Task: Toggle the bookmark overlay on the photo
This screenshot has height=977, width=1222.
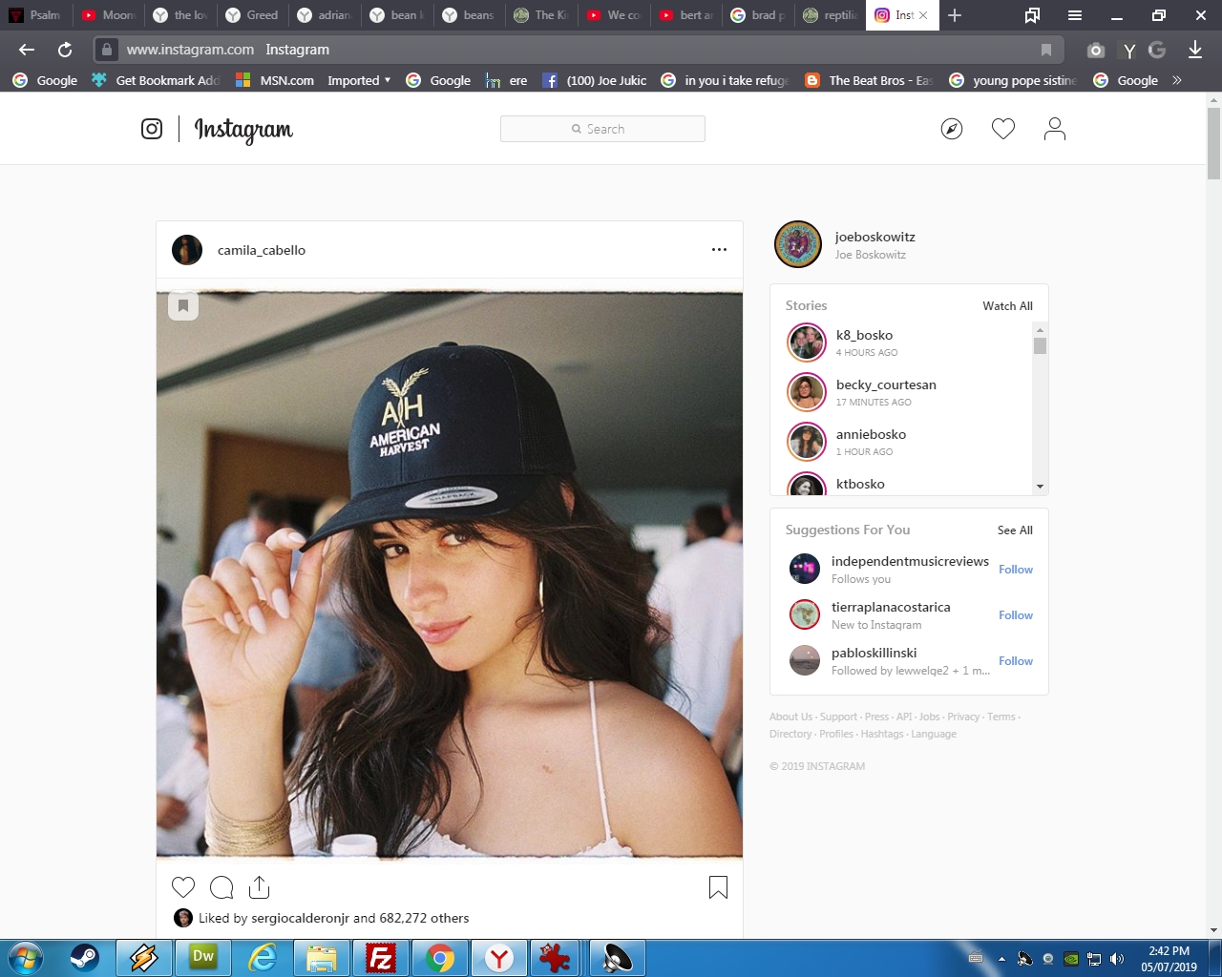Action: (x=183, y=305)
